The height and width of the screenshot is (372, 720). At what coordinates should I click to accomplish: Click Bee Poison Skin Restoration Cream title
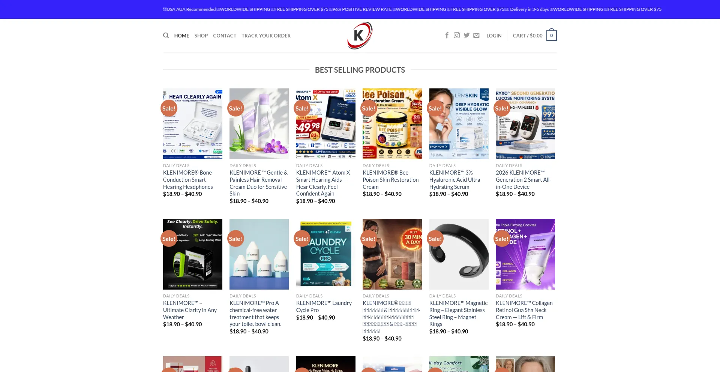click(x=390, y=180)
